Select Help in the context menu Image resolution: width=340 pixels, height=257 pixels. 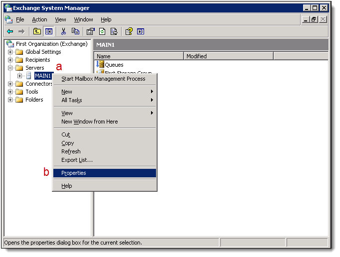tap(105, 186)
